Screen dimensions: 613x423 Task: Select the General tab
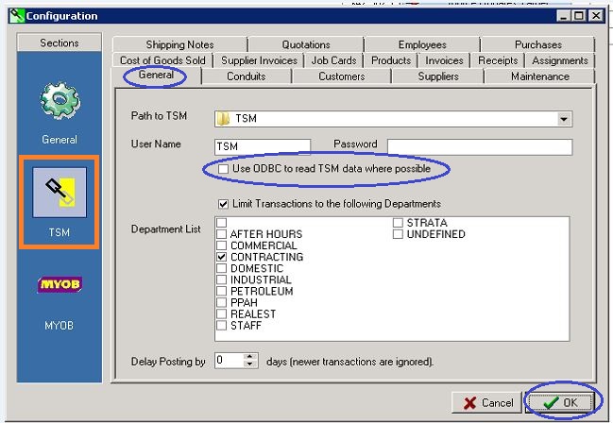pos(157,75)
